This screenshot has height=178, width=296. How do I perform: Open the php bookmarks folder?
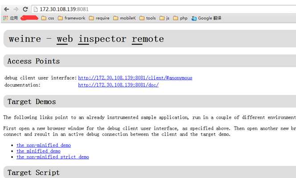pyautogui.click(x=180, y=18)
